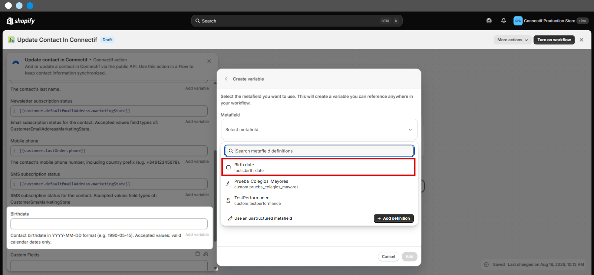Choose the TestPerformance metafield

318,200
